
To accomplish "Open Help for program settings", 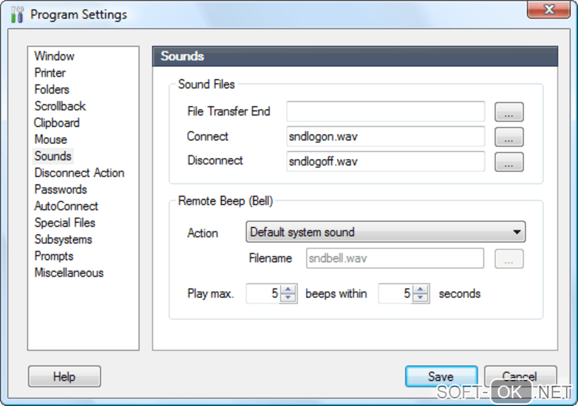I will click(64, 377).
